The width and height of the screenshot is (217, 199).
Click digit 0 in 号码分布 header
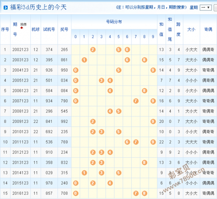point(75,37)
